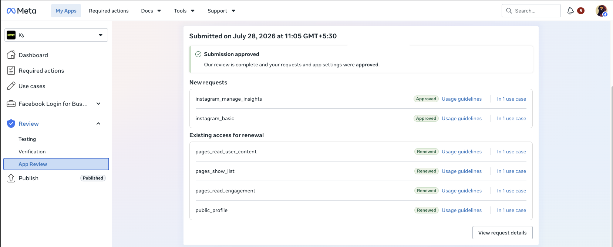Open Required actions in top navigation
Screen dimensions: 613x247
(109, 11)
